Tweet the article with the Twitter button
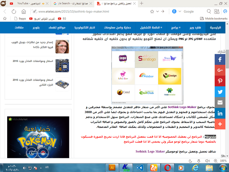The width and height of the screenshot is (229, 172). tap(220, 92)
